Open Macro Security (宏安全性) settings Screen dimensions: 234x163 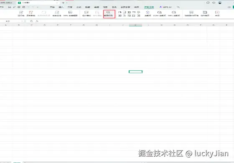point(57,13)
